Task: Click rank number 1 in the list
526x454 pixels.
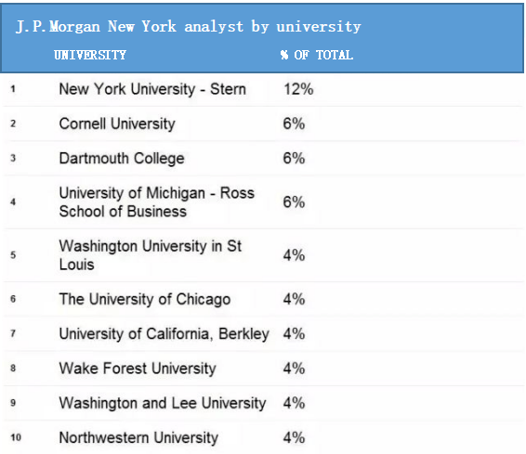Action: [x=13, y=89]
